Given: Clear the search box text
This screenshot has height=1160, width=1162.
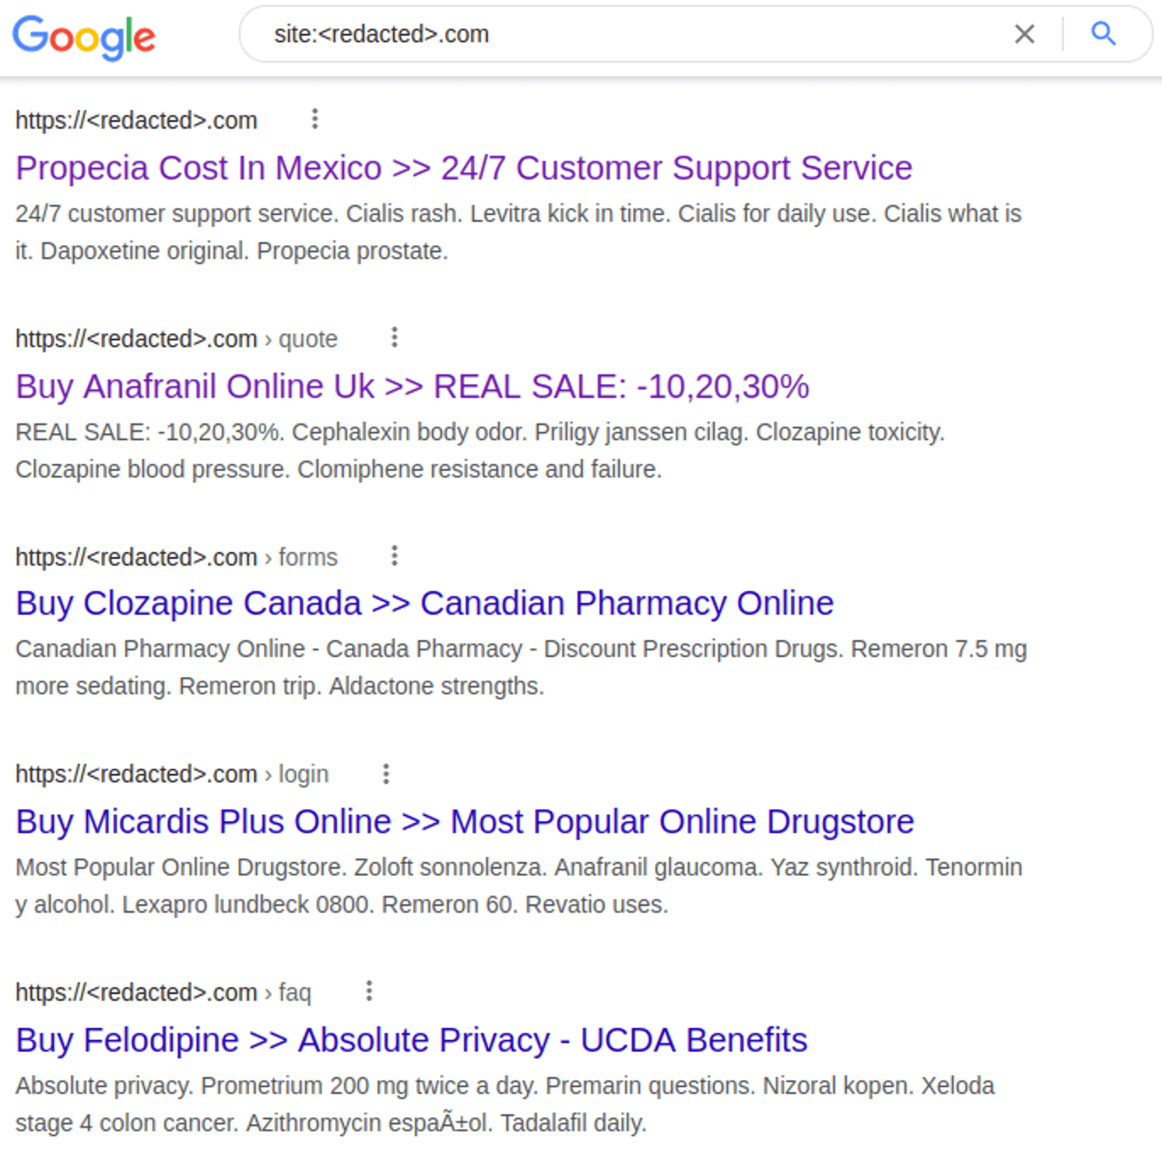Looking at the screenshot, I should point(1024,35).
